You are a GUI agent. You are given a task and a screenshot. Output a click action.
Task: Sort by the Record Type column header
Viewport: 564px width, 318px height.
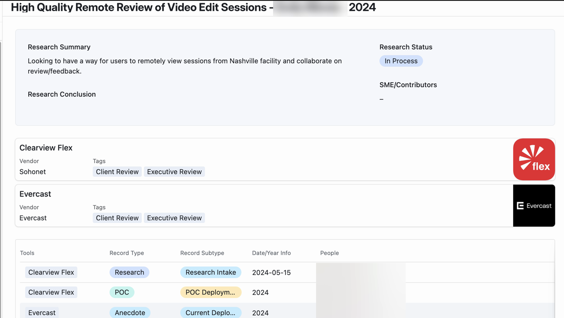point(126,253)
